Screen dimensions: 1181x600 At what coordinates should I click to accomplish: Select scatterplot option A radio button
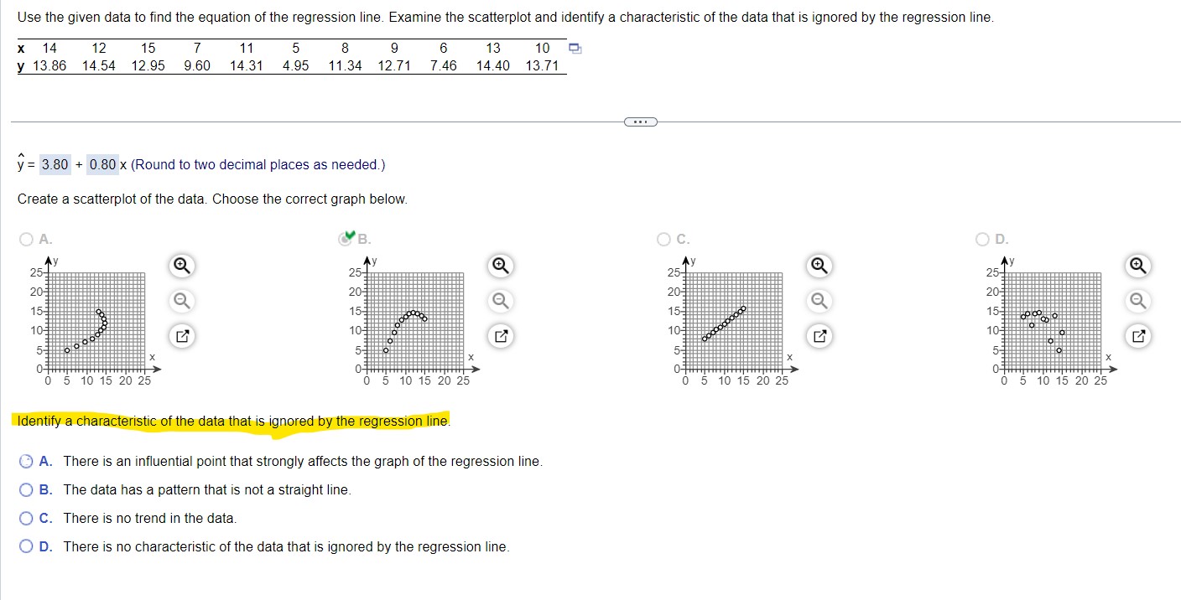point(26,238)
